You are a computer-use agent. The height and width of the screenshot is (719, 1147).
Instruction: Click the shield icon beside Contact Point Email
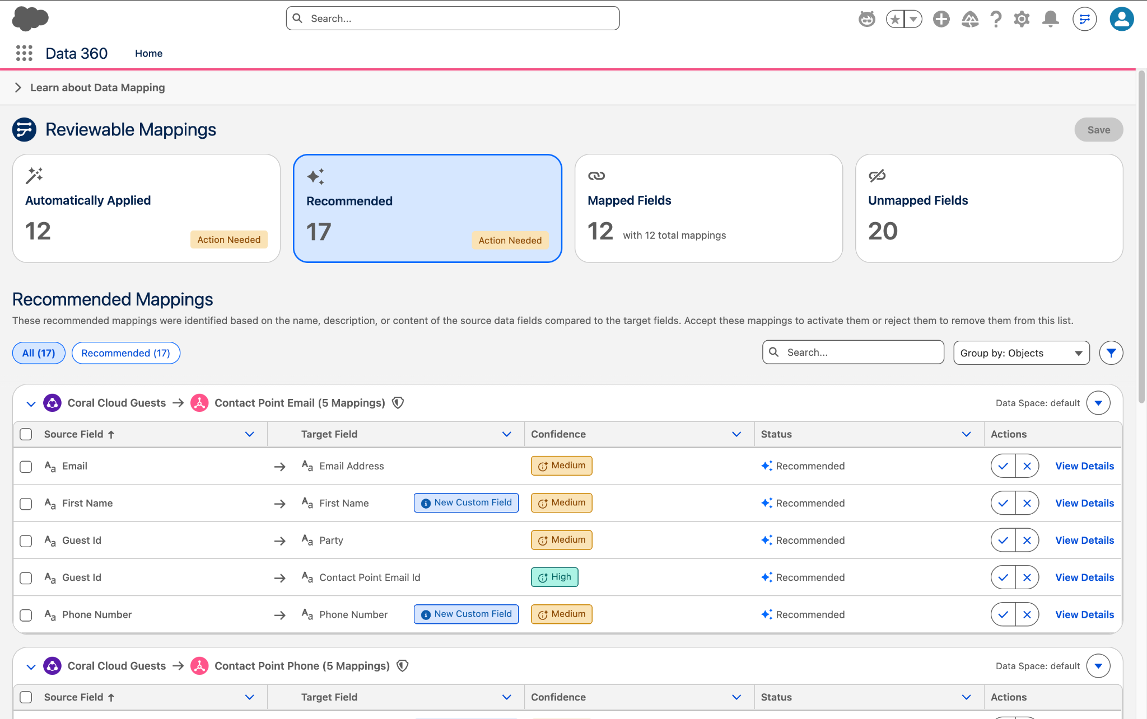click(x=398, y=403)
